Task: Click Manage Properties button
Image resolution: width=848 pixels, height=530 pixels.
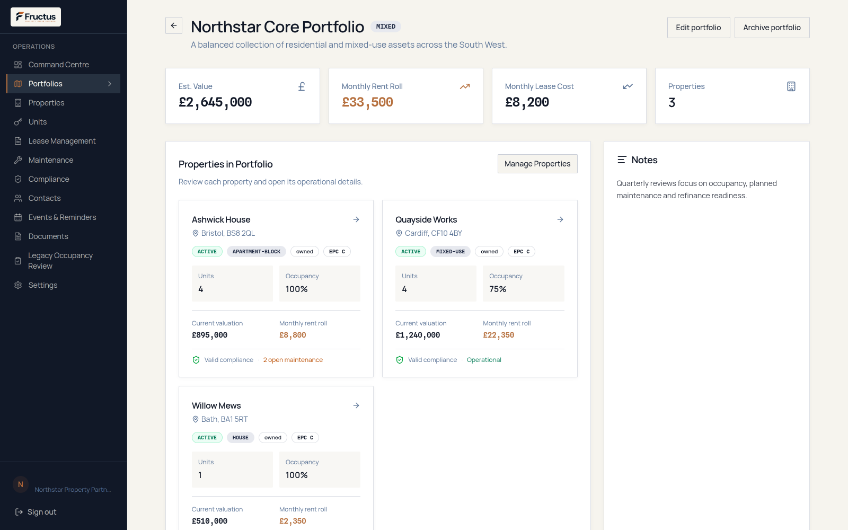Action: click(x=537, y=164)
